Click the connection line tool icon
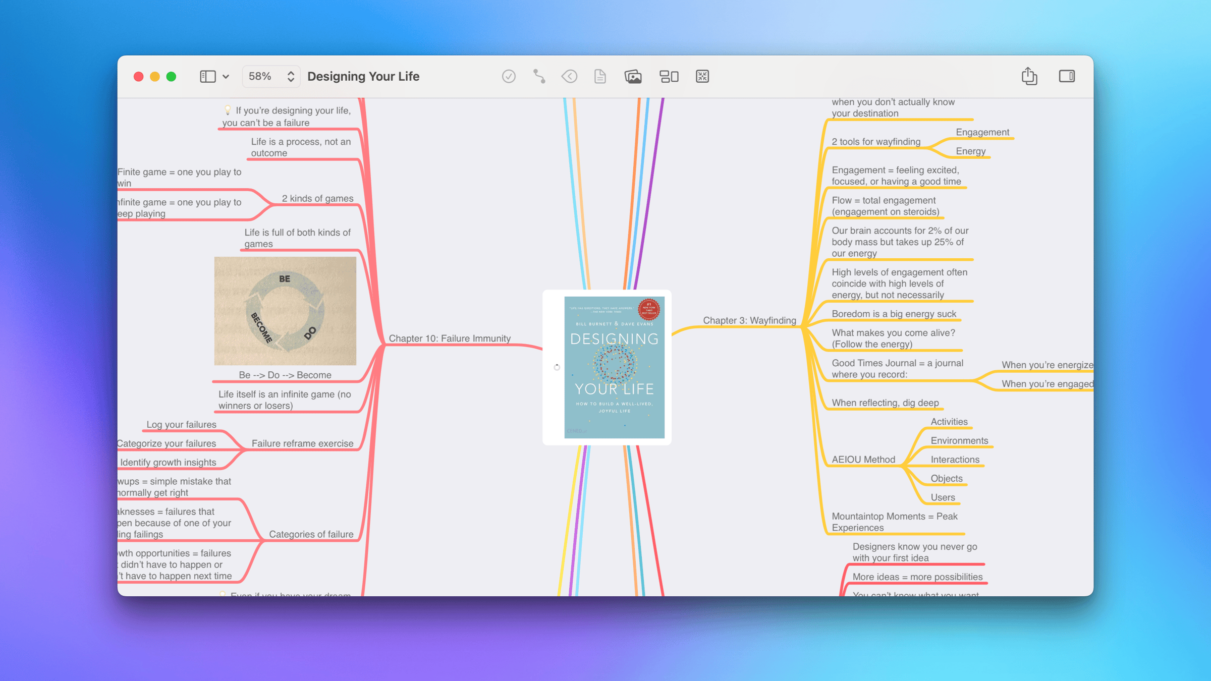Screen dimensions: 1211x681 click(539, 76)
